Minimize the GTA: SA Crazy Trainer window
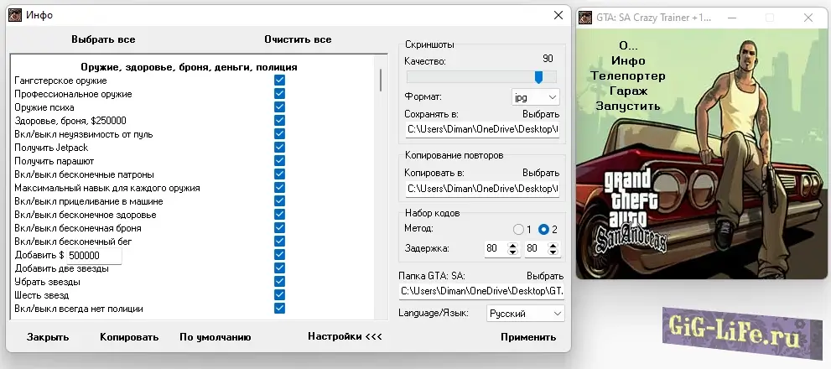 [731, 18]
